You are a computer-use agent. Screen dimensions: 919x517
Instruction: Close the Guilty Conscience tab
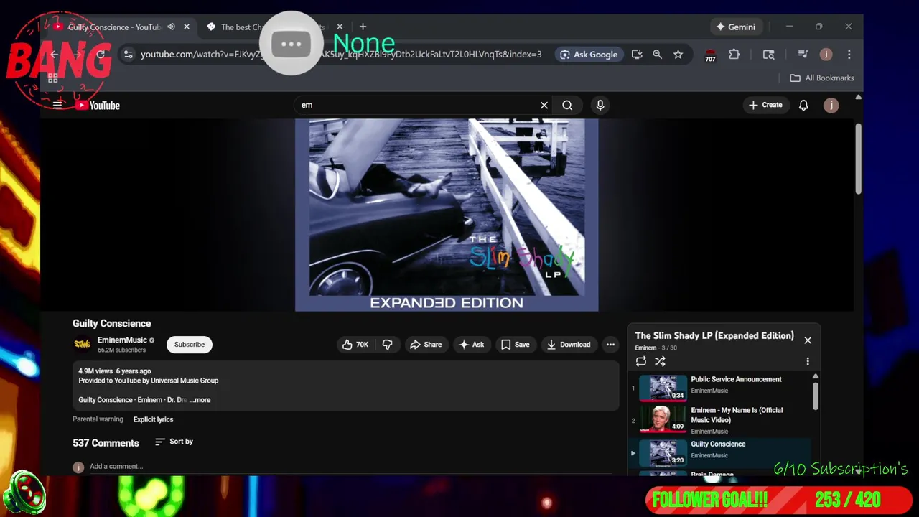187,27
